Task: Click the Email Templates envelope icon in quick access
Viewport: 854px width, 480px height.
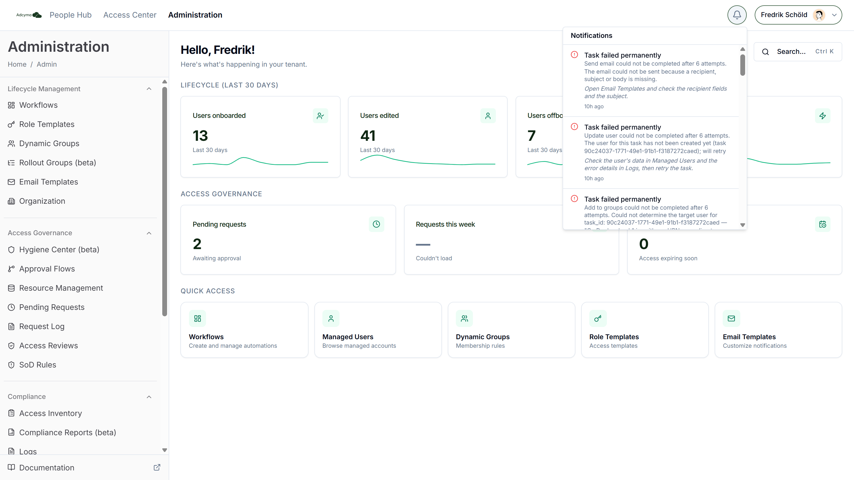Action: point(731,318)
